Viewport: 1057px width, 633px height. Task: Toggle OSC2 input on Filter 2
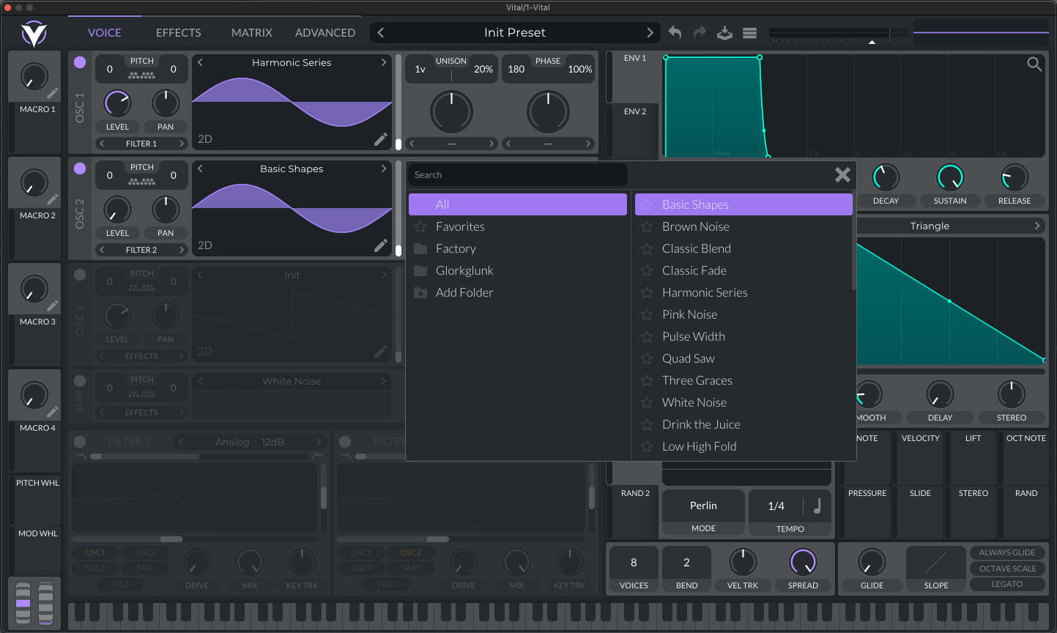click(x=411, y=552)
